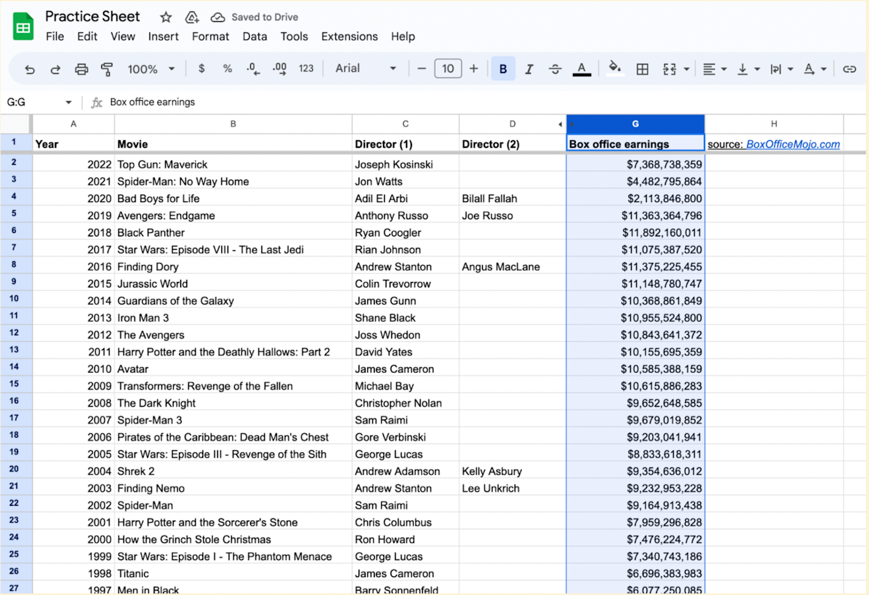Format as percent with the % icon
Image resolution: width=869 pixels, height=595 pixels.
pyautogui.click(x=227, y=68)
